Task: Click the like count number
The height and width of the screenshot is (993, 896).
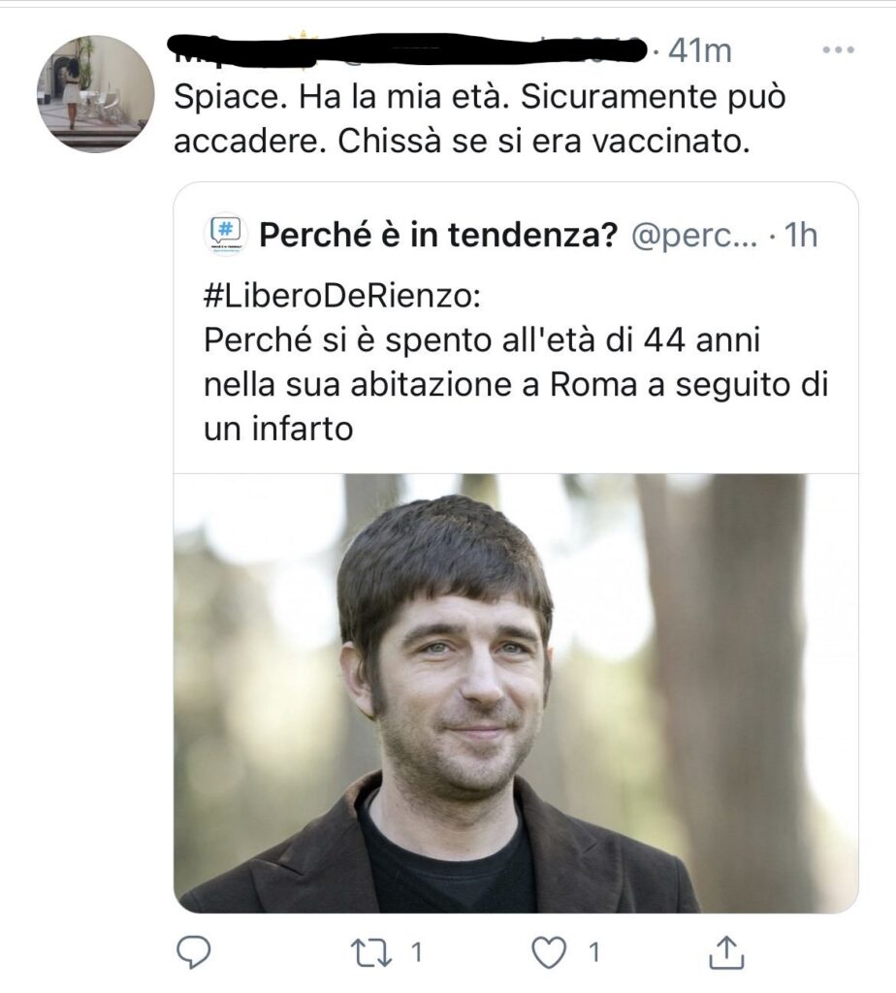Action: (x=594, y=952)
